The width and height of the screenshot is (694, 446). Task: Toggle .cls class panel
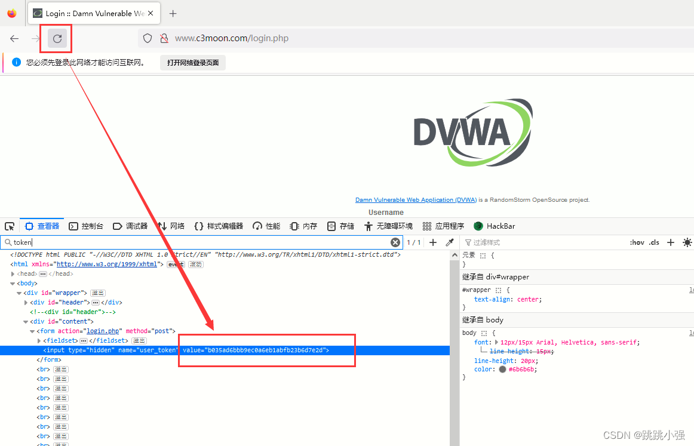(654, 242)
